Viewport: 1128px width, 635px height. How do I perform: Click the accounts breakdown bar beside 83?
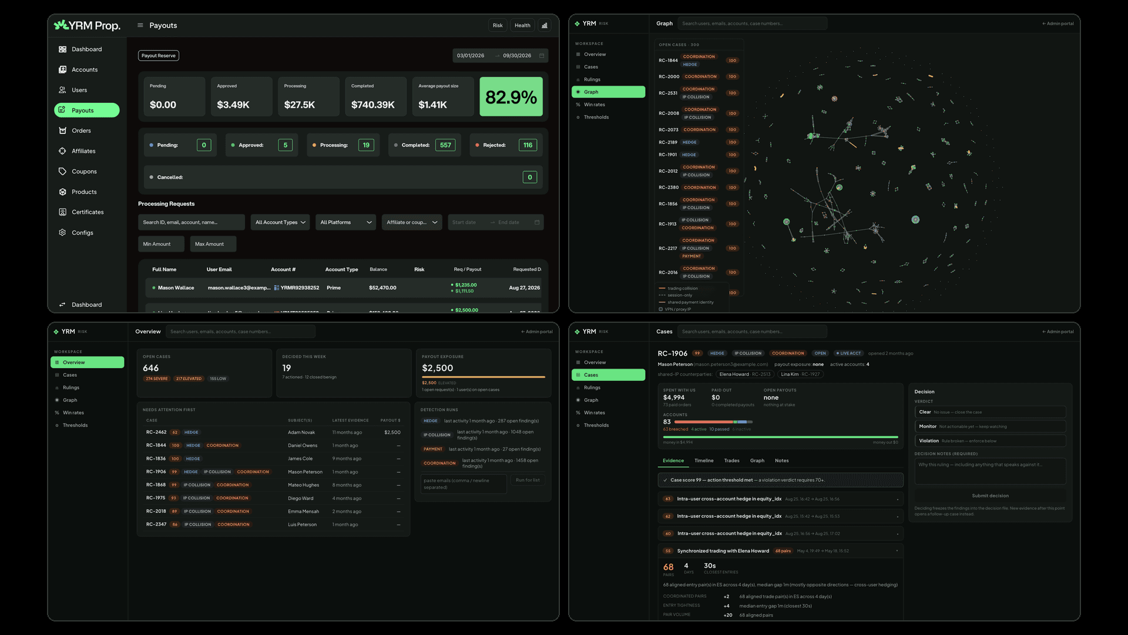(713, 422)
